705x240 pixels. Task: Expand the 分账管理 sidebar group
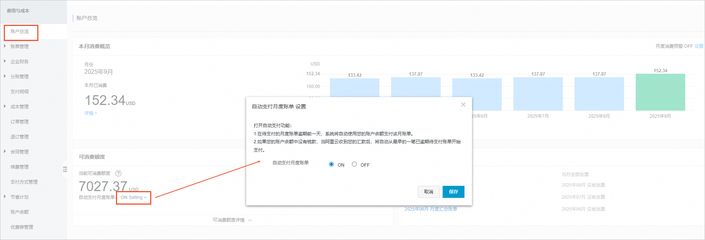(x=5, y=76)
